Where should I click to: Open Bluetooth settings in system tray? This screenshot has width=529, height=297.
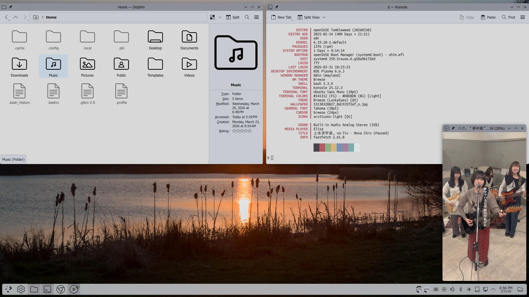(461, 290)
